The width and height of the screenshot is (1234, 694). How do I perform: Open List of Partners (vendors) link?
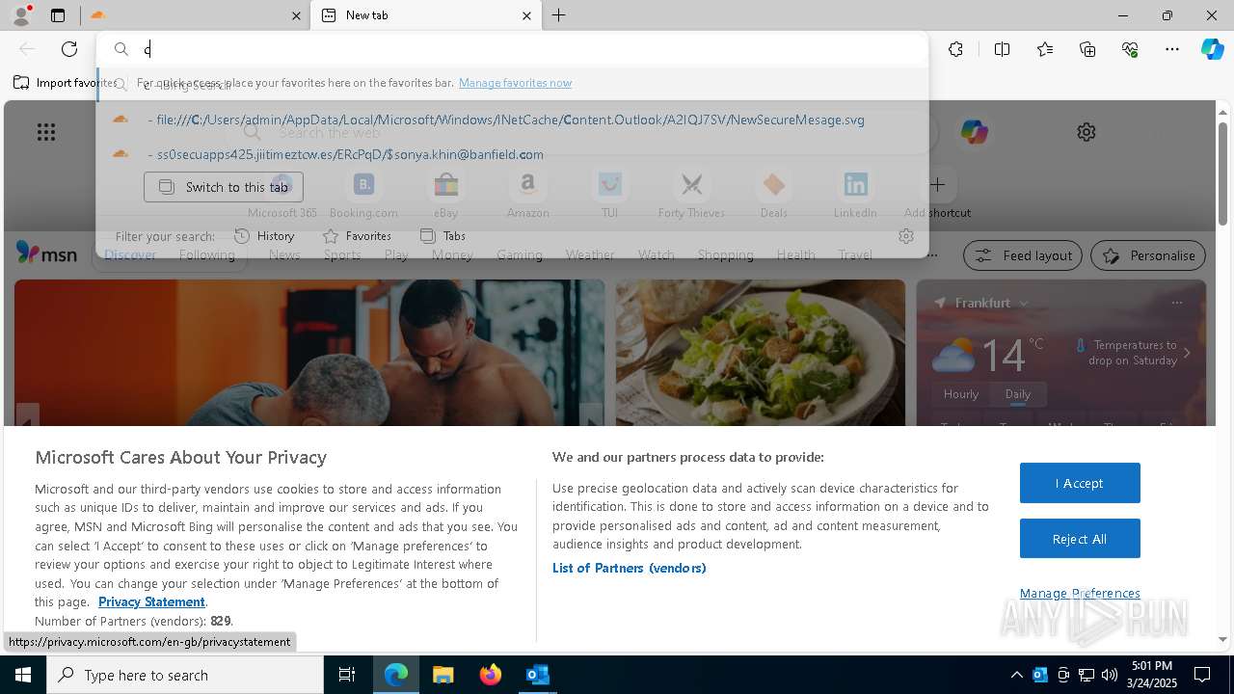click(x=630, y=568)
